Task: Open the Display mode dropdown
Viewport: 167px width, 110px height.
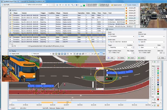Action: point(19,54)
